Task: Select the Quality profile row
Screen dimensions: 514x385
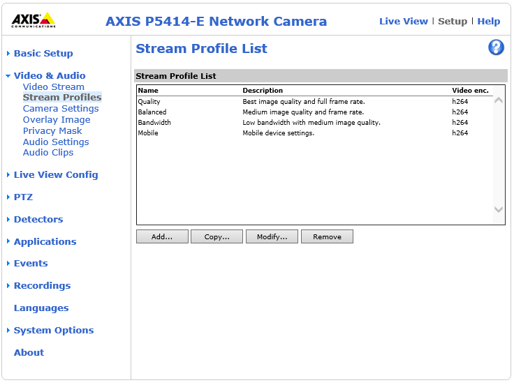Action: (315, 102)
